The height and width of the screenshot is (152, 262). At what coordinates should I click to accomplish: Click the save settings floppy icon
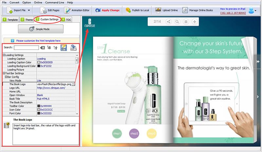click(64, 48)
